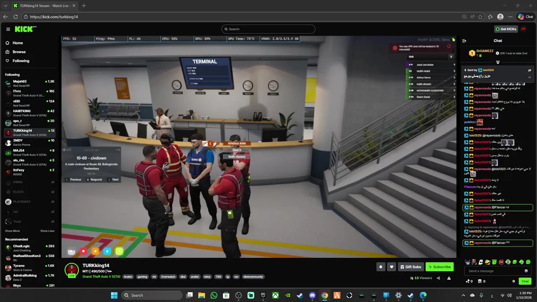Open 2MDY Gartic Phone channel
537x302 pixels.
29,142
